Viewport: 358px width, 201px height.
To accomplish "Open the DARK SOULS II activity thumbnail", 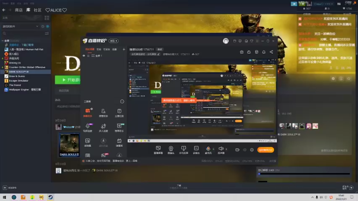I will [x=69, y=145].
